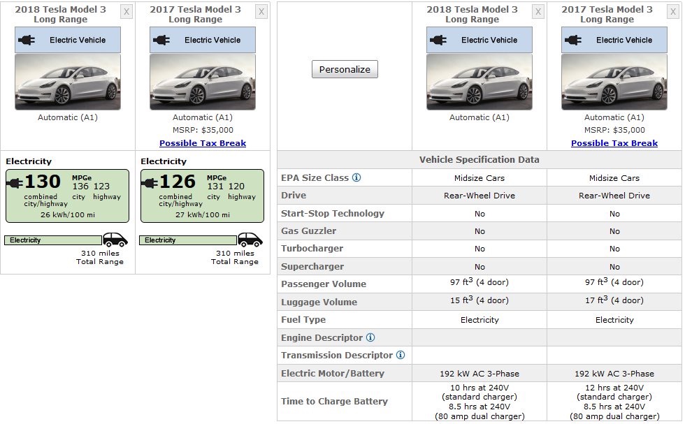Click car icon on 2018 model's range bar
Screen dimensions: 685x424
pos(115,240)
